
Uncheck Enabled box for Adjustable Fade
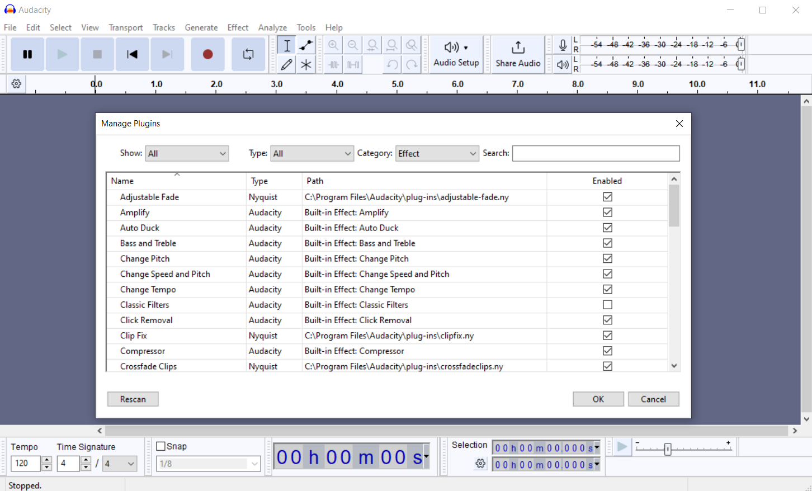[x=607, y=197]
